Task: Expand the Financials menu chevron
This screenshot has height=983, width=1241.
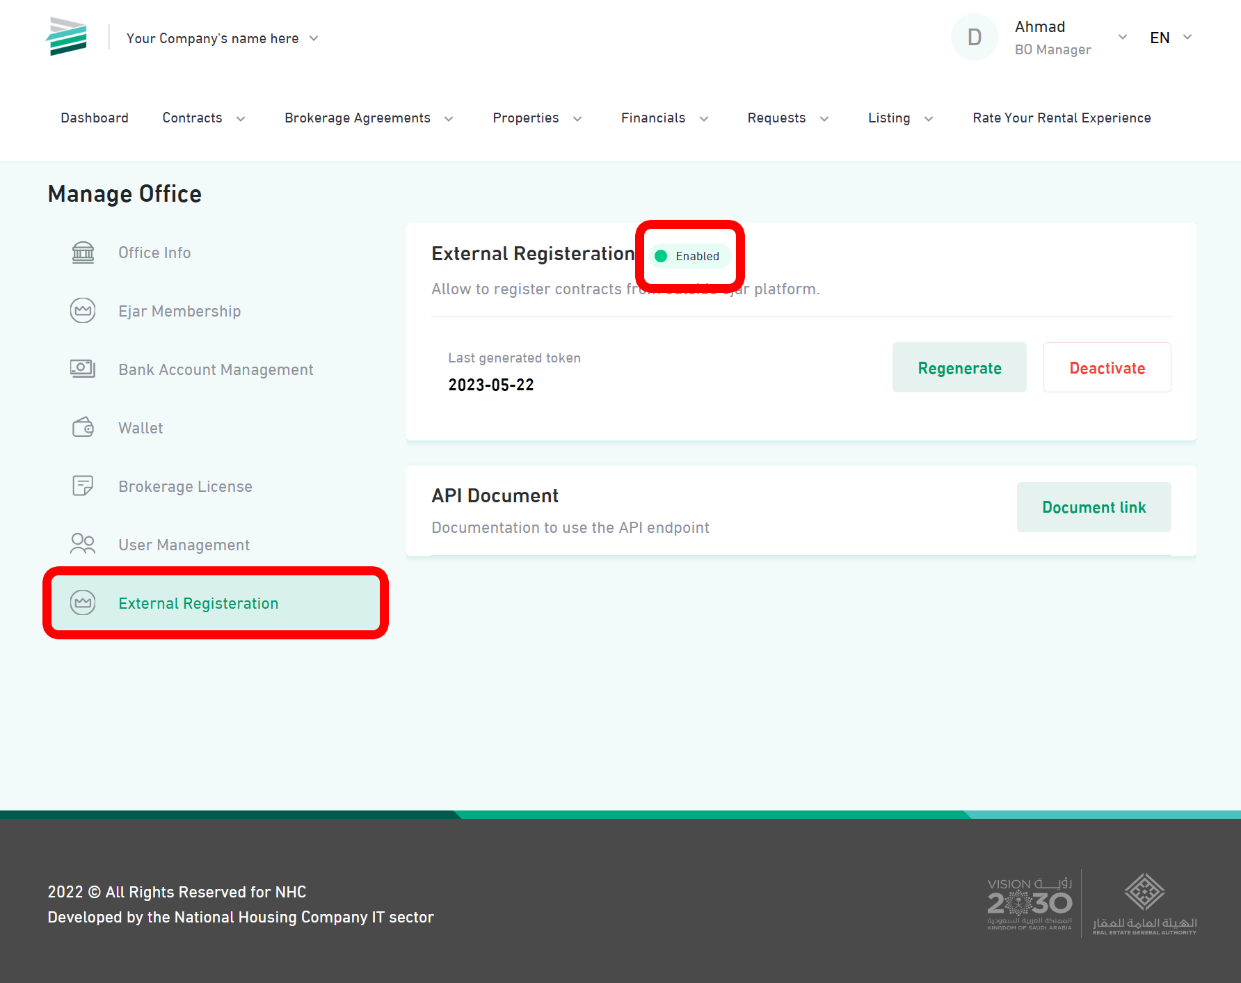Action: coord(705,118)
